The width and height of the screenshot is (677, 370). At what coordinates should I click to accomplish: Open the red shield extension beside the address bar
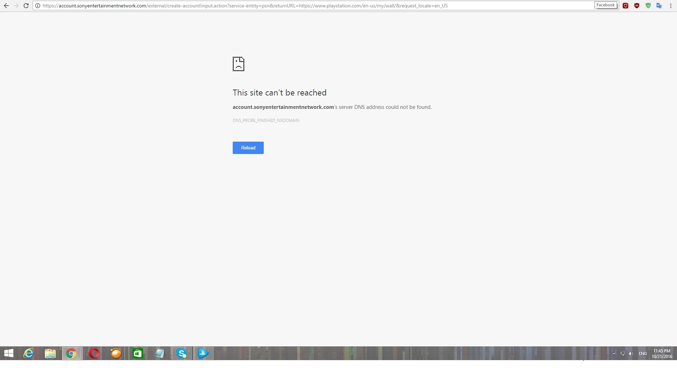click(x=626, y=6)
